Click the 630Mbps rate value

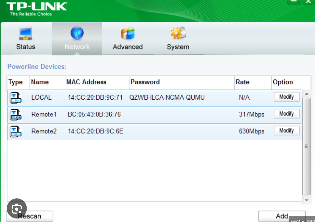[252, 131]
